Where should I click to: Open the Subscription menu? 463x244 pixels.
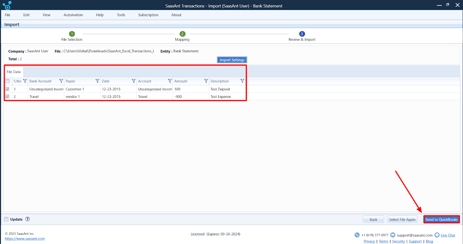pos(148,15)
